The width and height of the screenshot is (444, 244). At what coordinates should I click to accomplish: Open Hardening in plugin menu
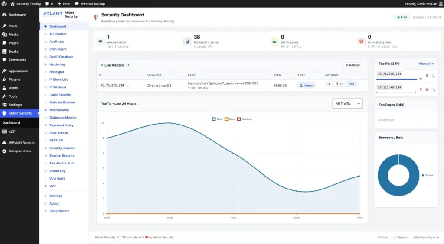(x=57, y=64)
